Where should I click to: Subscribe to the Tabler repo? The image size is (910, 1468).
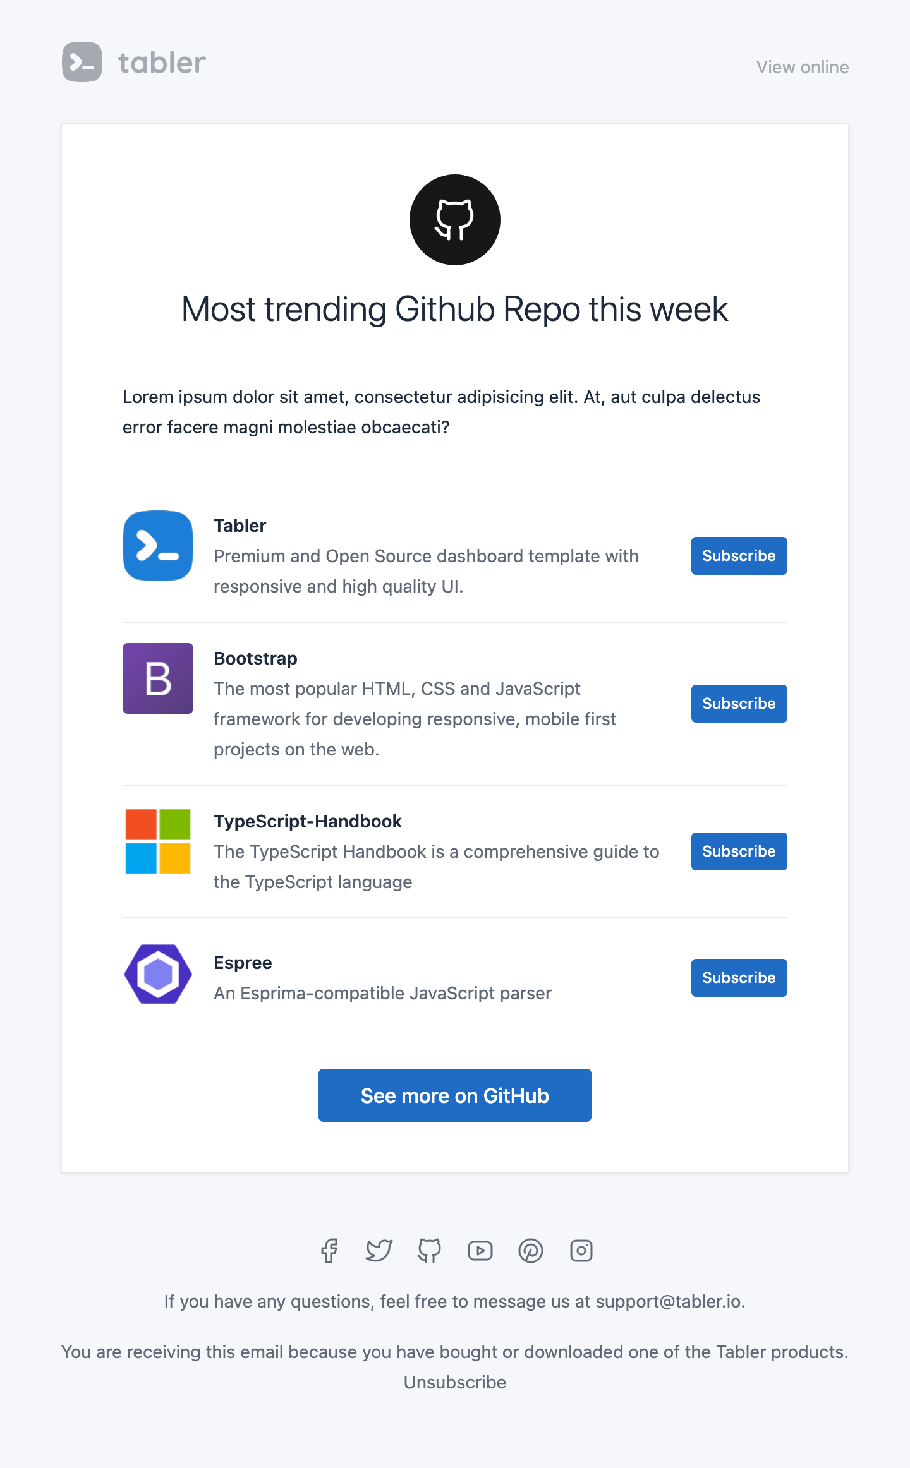pos(739,556)
